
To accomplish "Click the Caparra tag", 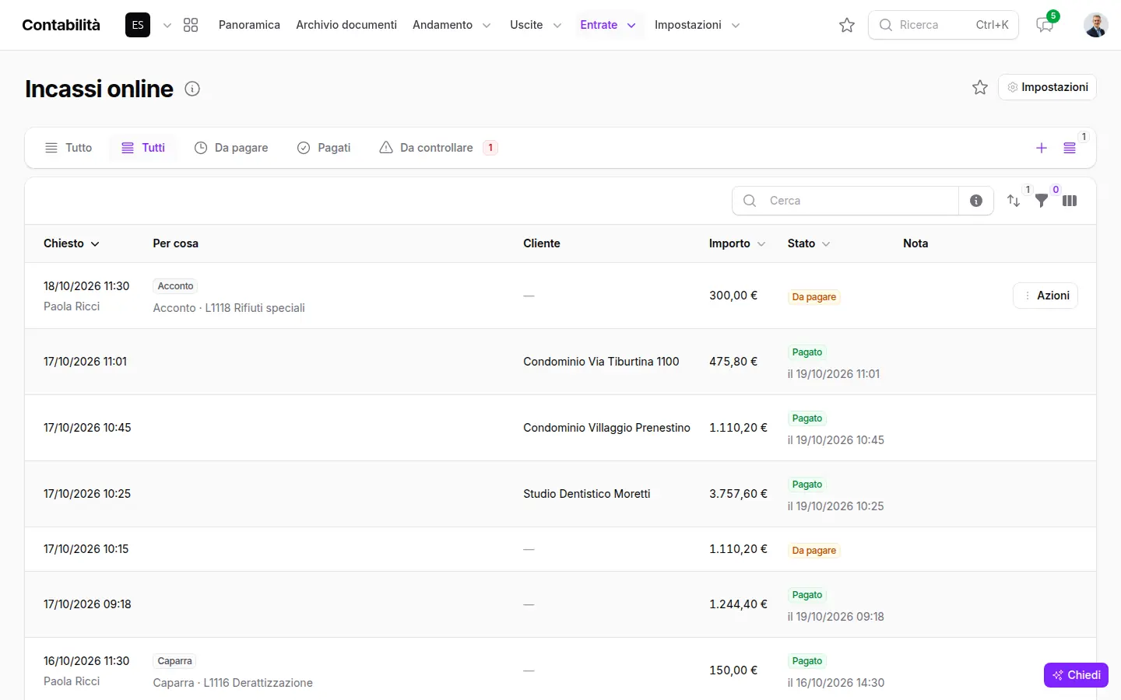I will tap(174, 661).
